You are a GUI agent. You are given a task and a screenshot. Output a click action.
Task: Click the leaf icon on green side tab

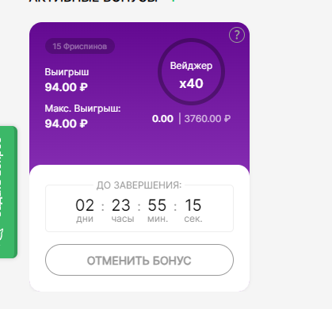click(x=1, y=235)
